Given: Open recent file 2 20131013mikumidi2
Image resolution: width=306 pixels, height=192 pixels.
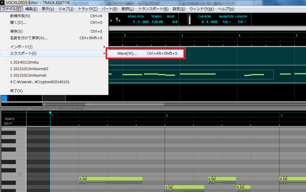Looking at the screenshot, I should click(x=54, y=69).
